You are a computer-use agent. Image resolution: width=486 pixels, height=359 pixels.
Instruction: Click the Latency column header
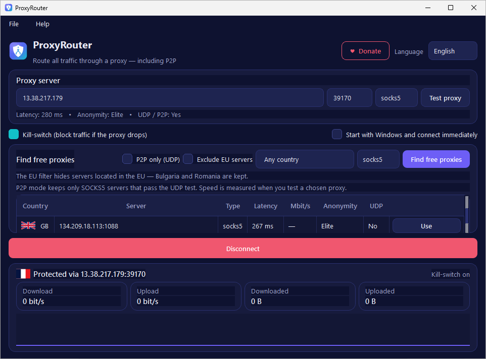tap(266, 206)
